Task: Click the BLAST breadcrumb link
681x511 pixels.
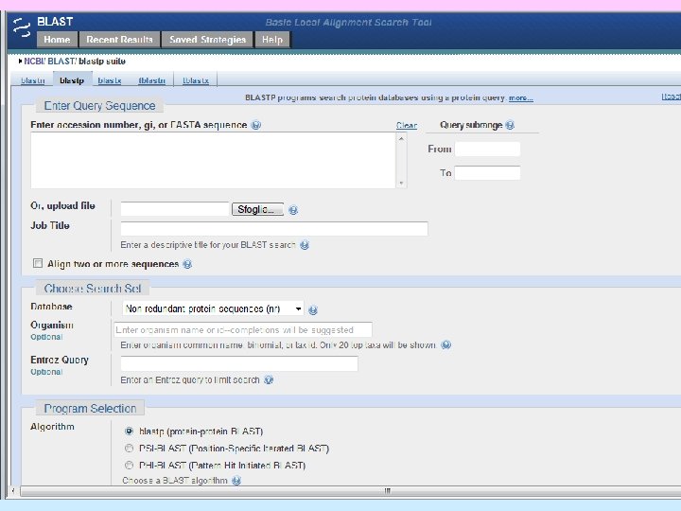Action: coord(61,62)
